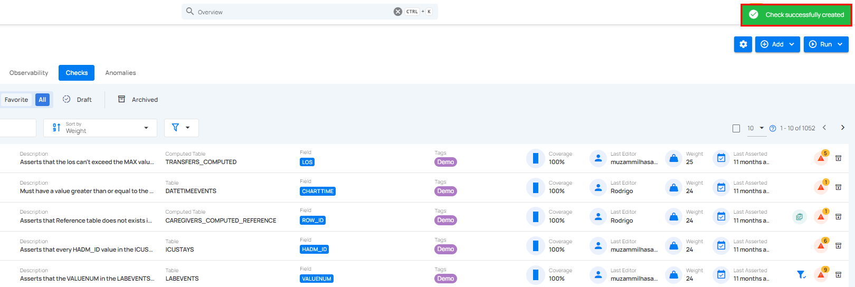Screen dimensions: 855x287
Task: Click the last editor avatar on DATETIMEEVENTS row
Action: [598, 187]
